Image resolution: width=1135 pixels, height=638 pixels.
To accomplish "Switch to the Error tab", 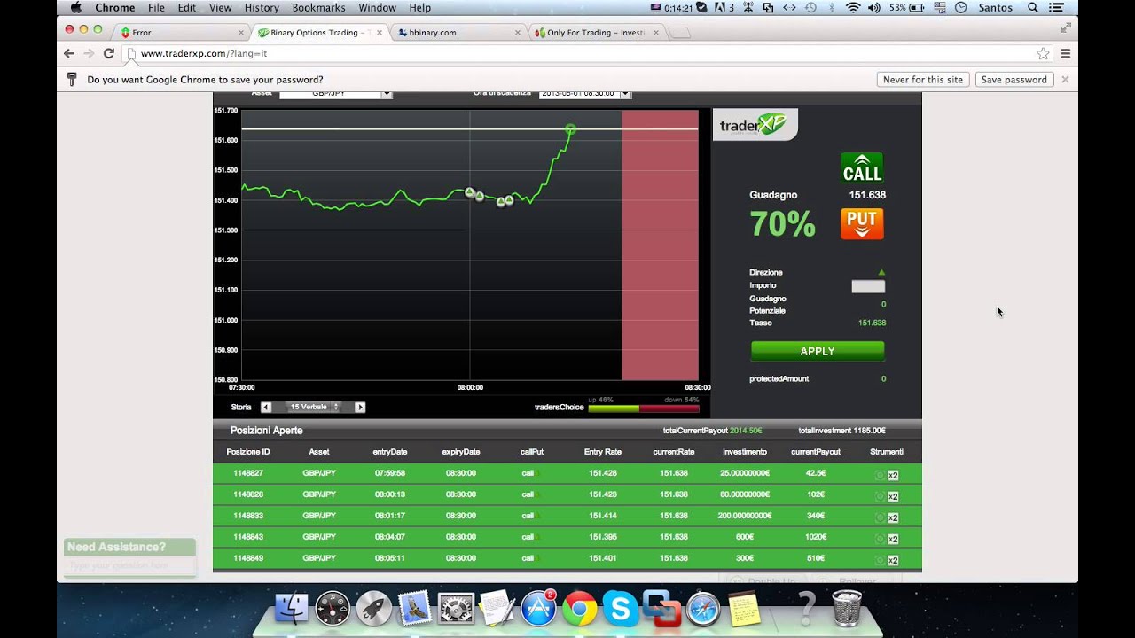I will 181,33.
